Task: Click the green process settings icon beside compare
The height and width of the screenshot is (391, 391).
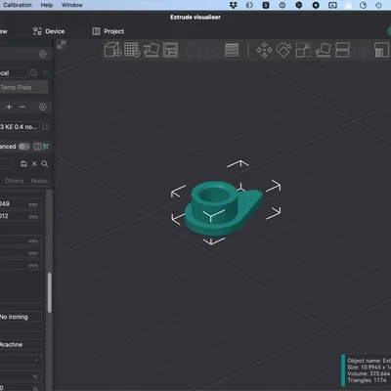Action: [46, 147]
